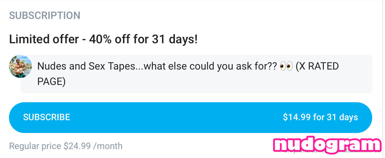This screenshot has height=158, width=385.
Task: Click the SUBSCRIBE button
Action: (46, 117)
